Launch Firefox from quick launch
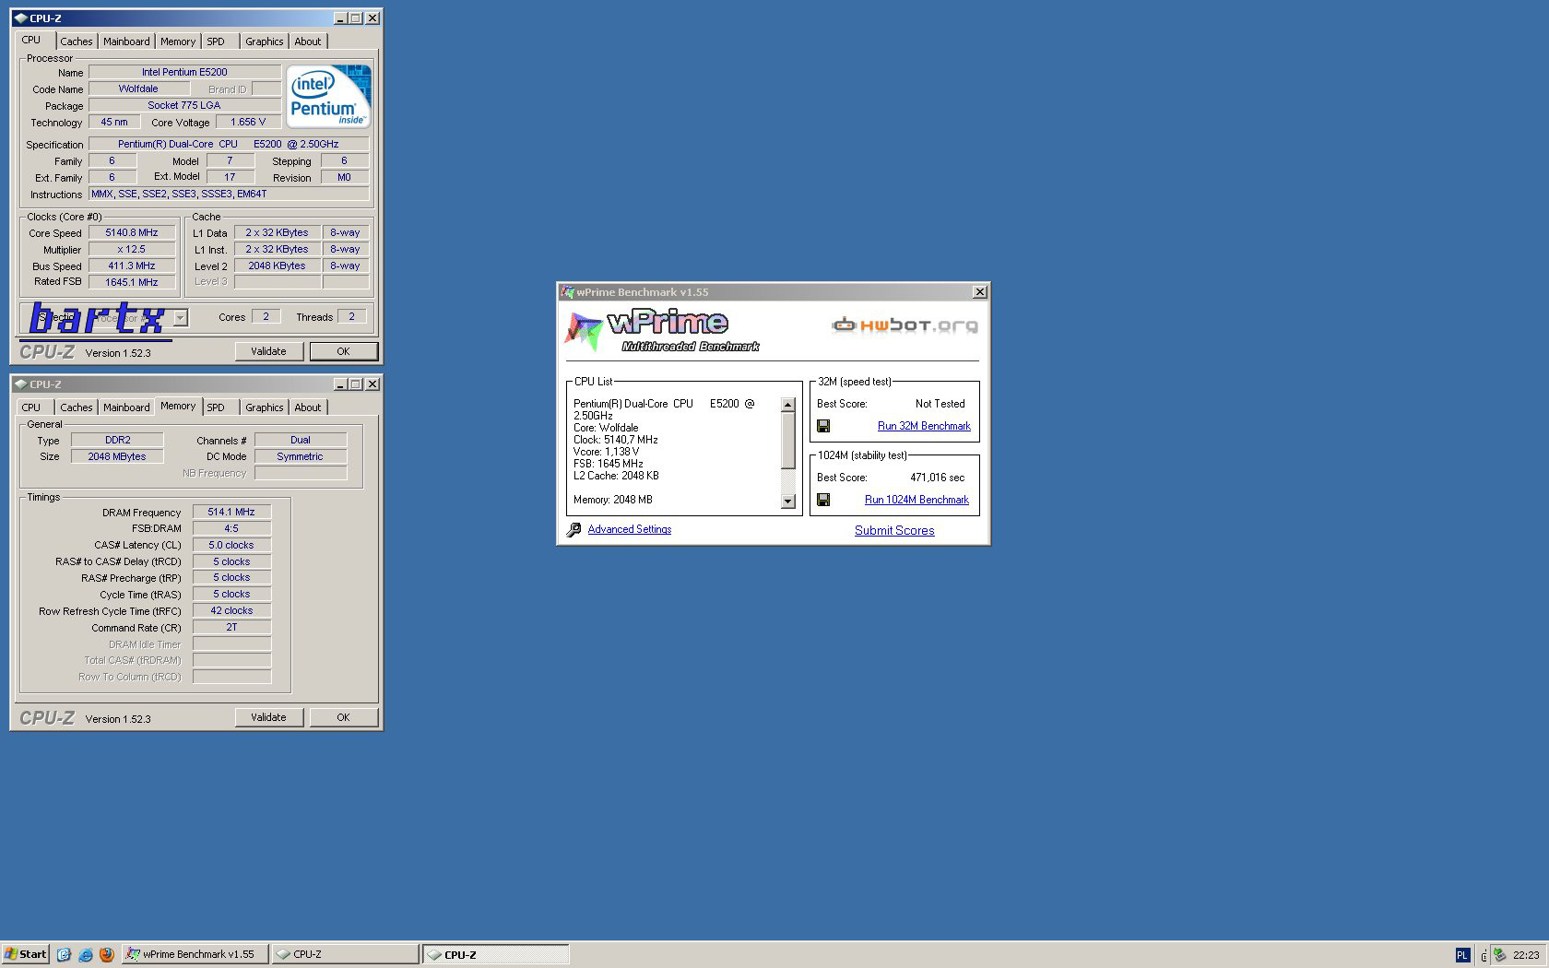The width and height of the screenshot is (1549, 968). [106, 954]
